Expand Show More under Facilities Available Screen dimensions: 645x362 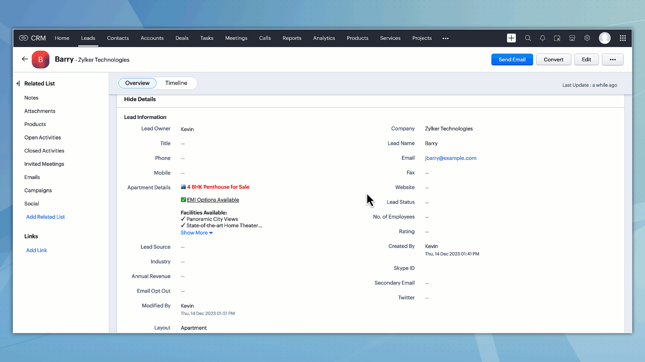coord(197,233)
